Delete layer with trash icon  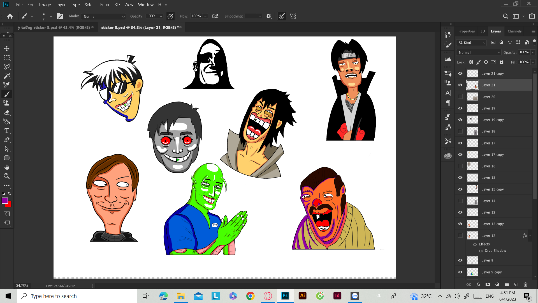pyautogui.click(x=526, y=284)
